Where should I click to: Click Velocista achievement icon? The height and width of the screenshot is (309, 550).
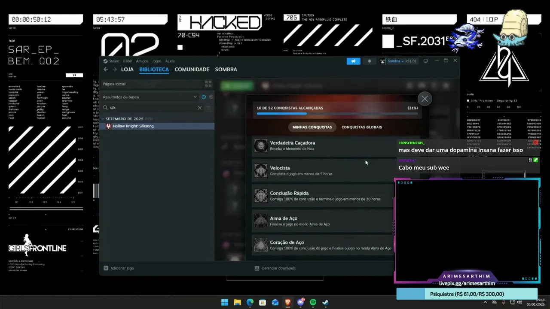click(x=261, y=170)
